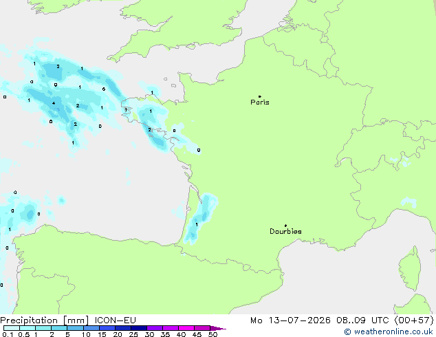Click the 4 mm precipitation value over the Atlantic
Viewport: 436px width, 337px height.
(x=54, y=103)
